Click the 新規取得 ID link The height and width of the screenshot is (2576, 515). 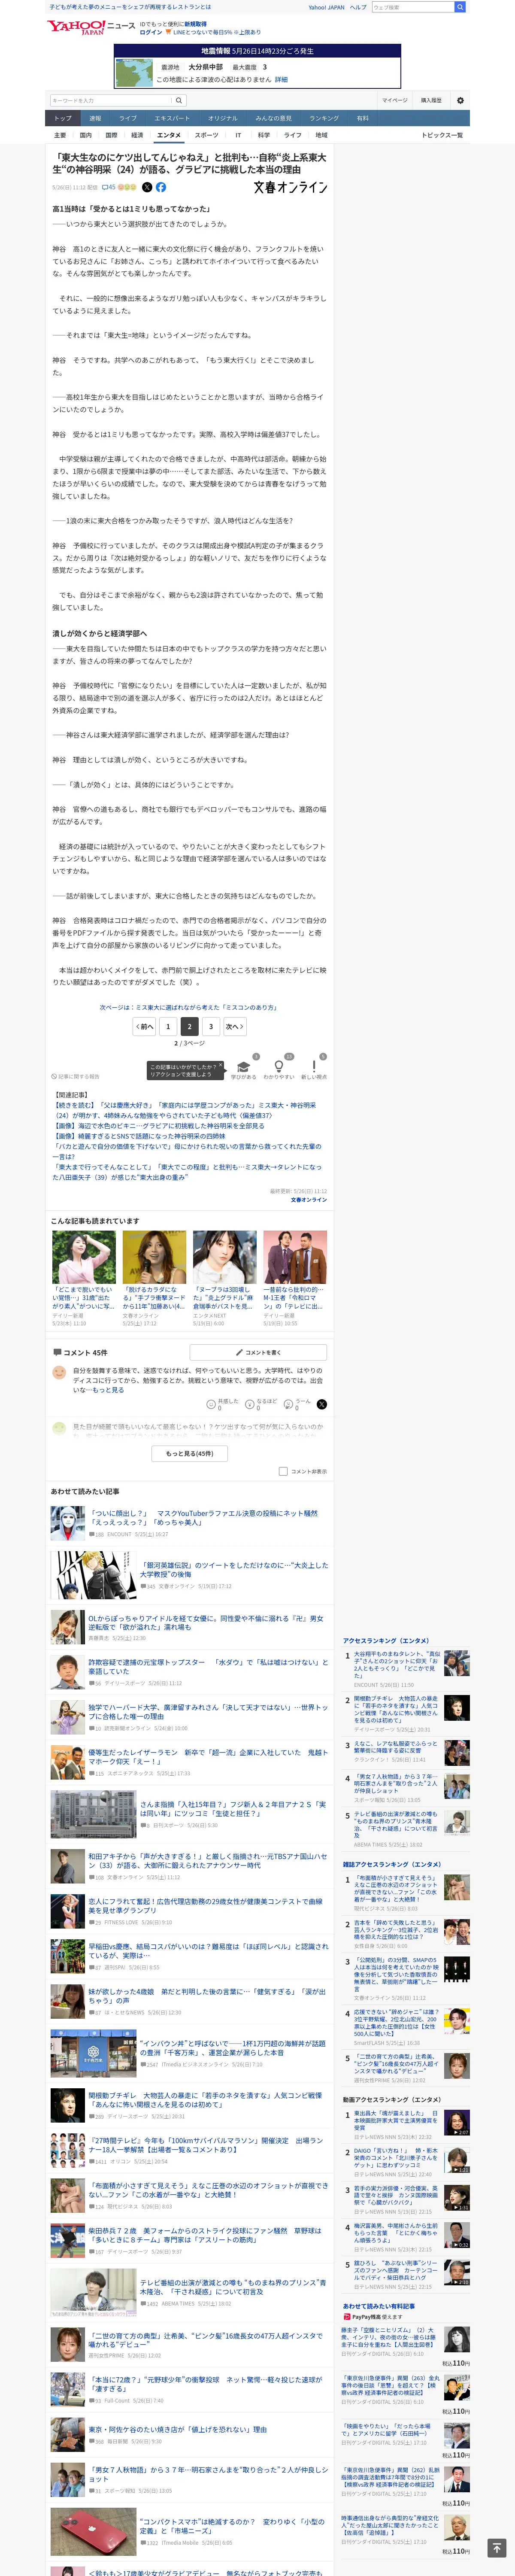pos(195,23)
